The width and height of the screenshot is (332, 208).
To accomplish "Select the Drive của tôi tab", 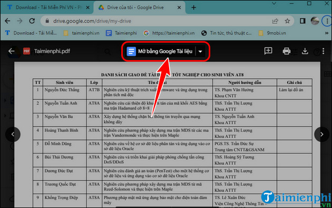I will (135, 7).
